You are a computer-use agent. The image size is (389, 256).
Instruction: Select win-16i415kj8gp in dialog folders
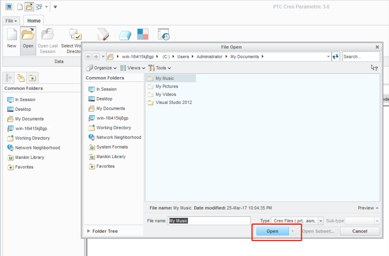pyautogui.click(x=109, y=118)
